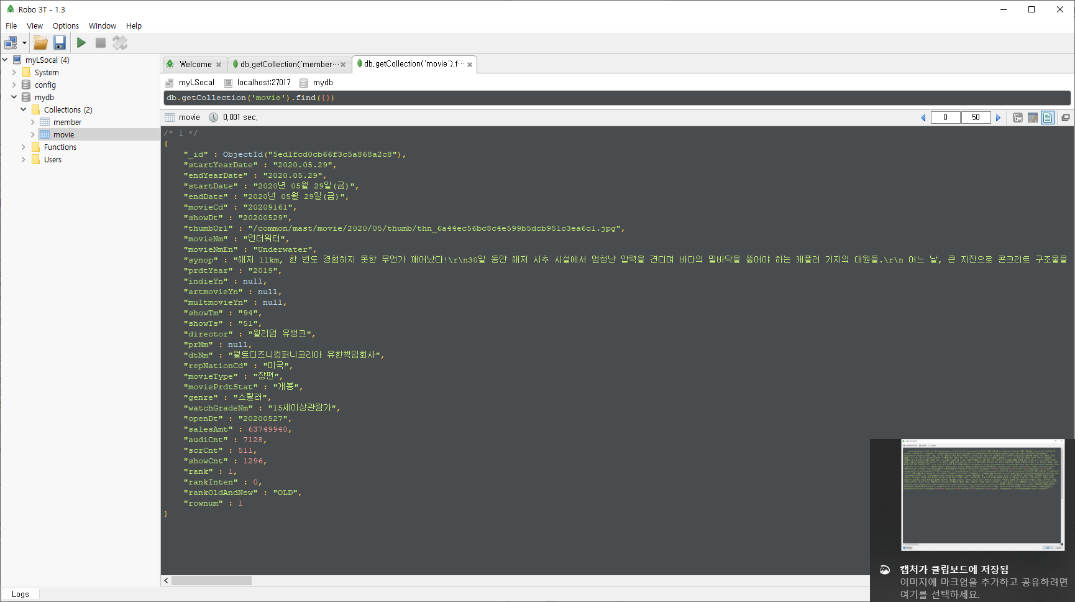Go to next page of results
Screen dimensions: 1075x602
pos(999,118)
